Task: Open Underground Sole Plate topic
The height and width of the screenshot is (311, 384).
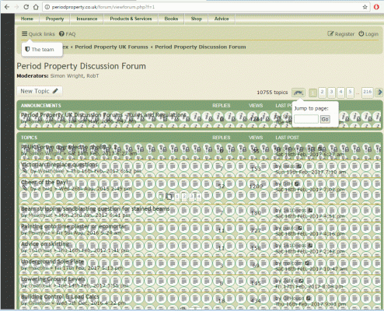Action: (x=53, y=261)
